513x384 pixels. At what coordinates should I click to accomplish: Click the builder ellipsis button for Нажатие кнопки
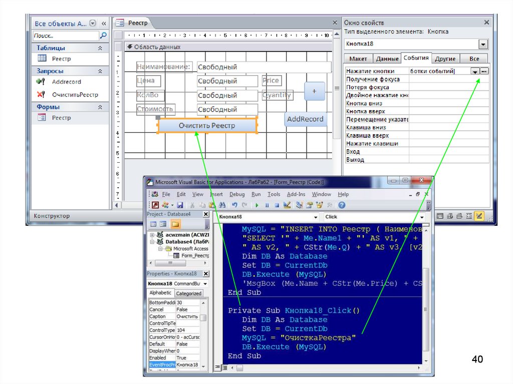483,72
